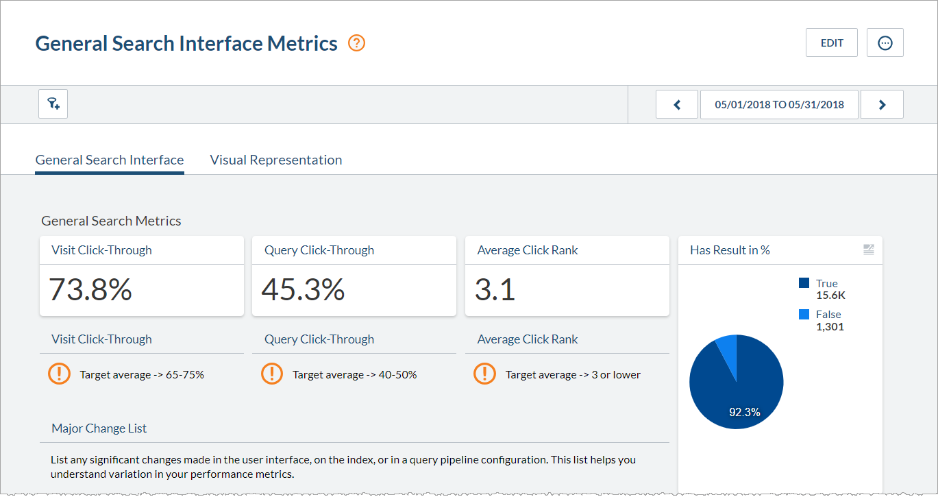Click the 15.6K True count
This screenshot has height=497, width=938.
[831, 295]
